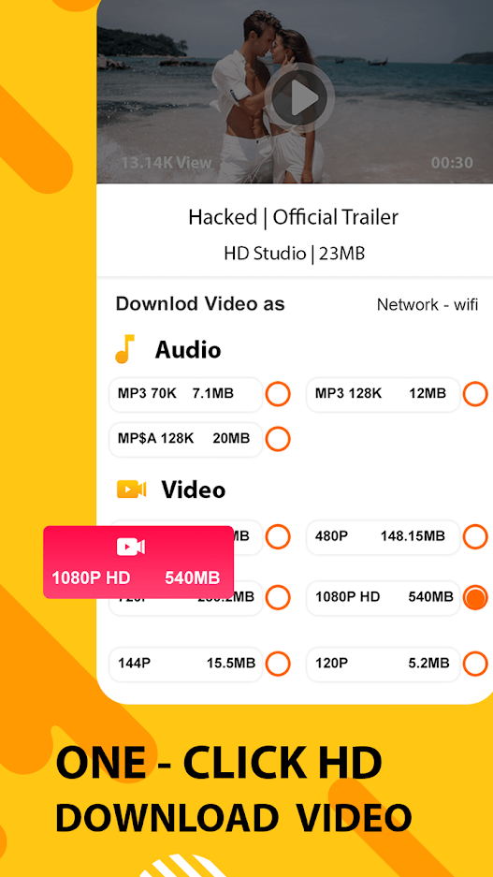Screen dimensions: 493x877
Task: Select the MP3 70K 7.1MB radio button
Action: pyautogui.click(x=278, y=394)
